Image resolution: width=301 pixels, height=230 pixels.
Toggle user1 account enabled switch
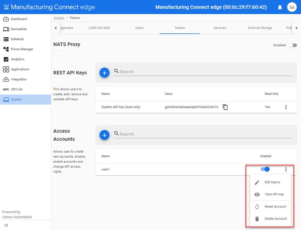click(x=265, y=169)
